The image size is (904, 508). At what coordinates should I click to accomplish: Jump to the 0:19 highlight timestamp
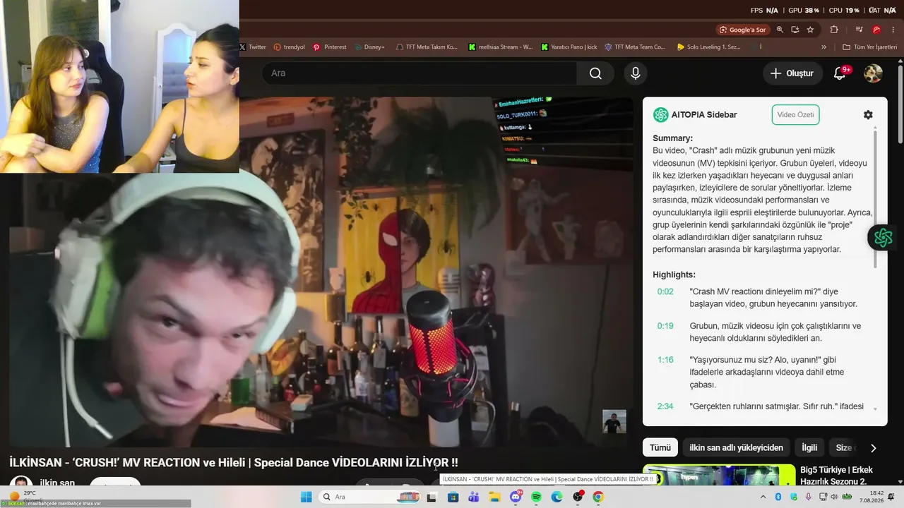point(665,326)
